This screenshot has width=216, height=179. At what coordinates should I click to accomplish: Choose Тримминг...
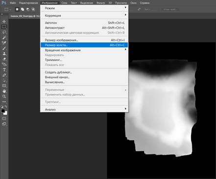click(x=84, y=60)
